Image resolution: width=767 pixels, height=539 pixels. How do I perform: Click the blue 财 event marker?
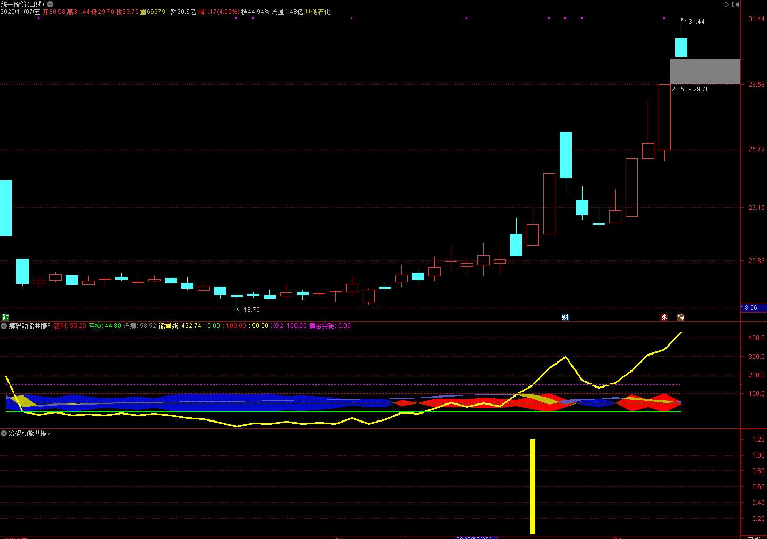pyautogui.click(x=565, y=317)
